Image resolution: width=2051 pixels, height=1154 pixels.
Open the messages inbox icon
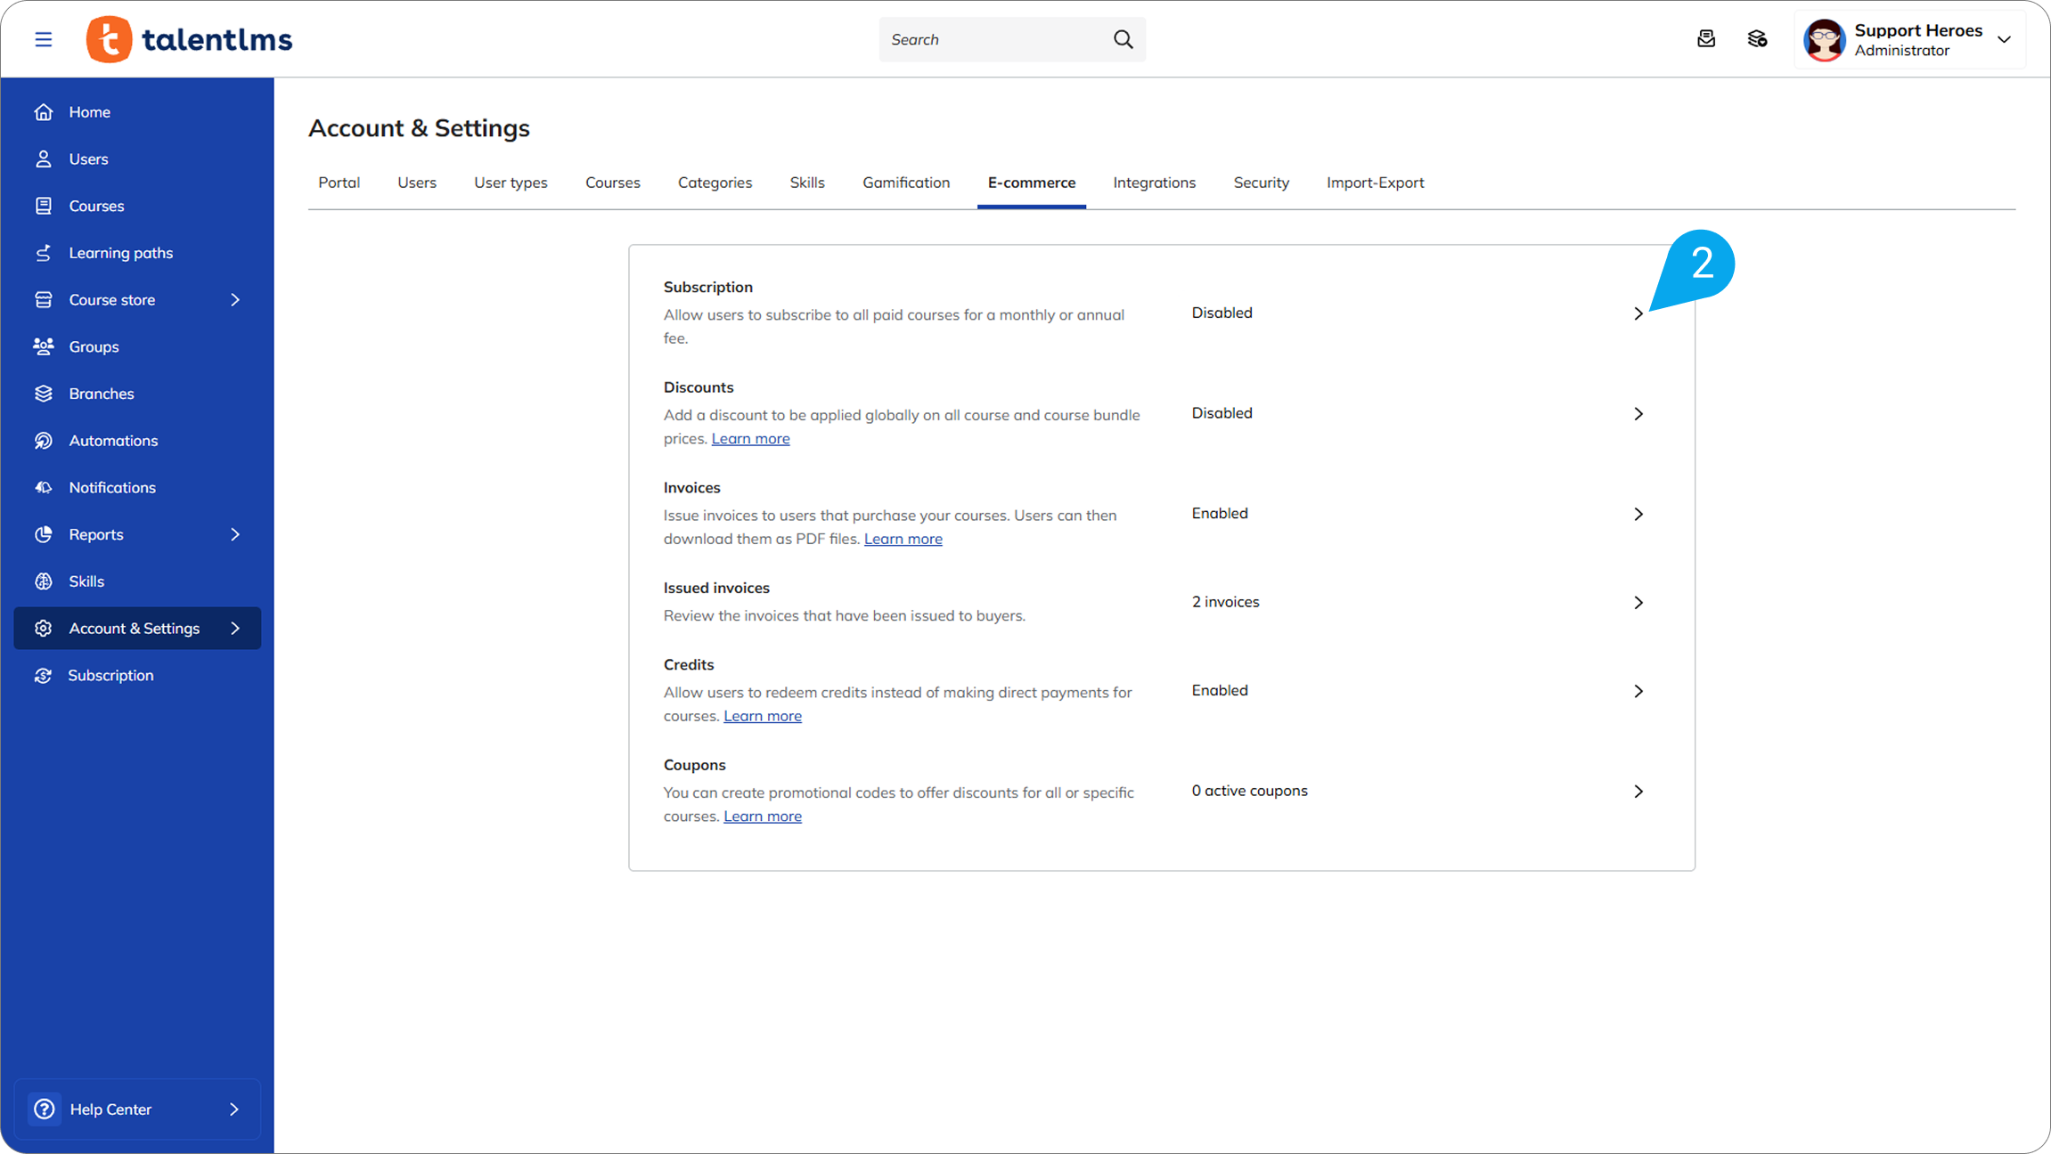pyautogui.click(x=1705, y=39)
